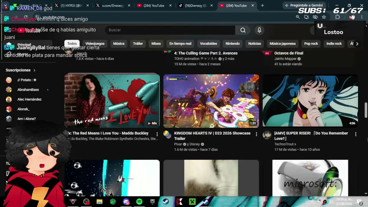
Task: Bookmark this page with the star icon
Action: click(324, 17)
